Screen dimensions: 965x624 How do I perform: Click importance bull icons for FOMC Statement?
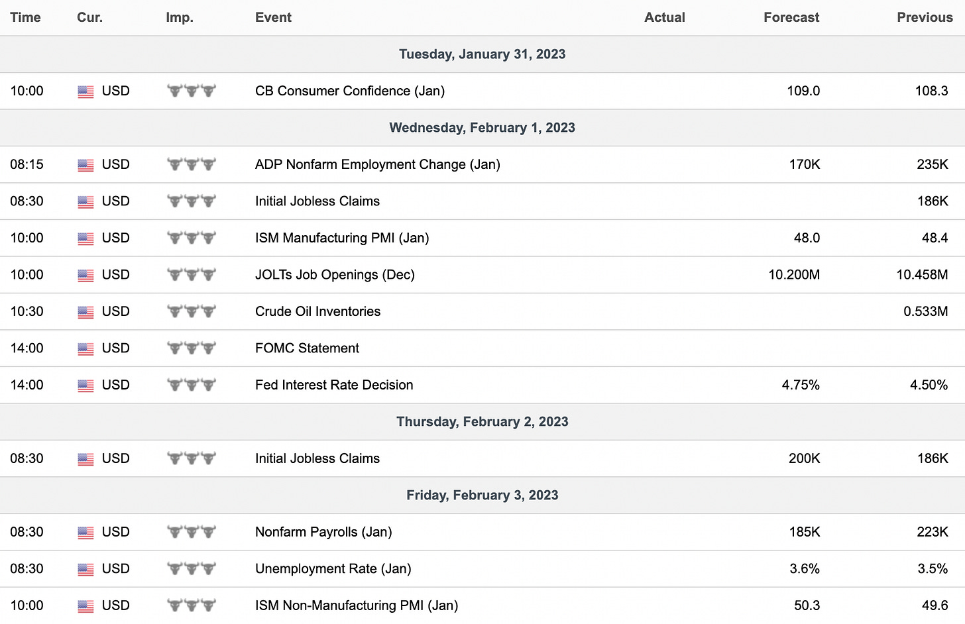tap(192, 348)
